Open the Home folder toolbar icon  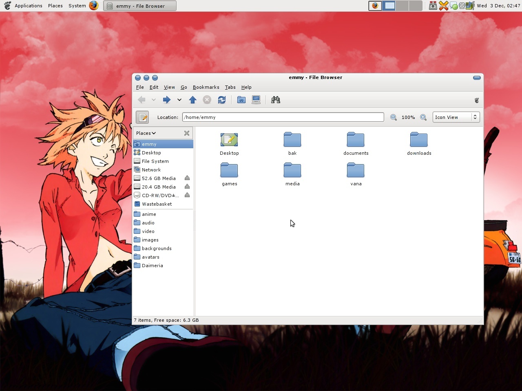click(241, 100)
